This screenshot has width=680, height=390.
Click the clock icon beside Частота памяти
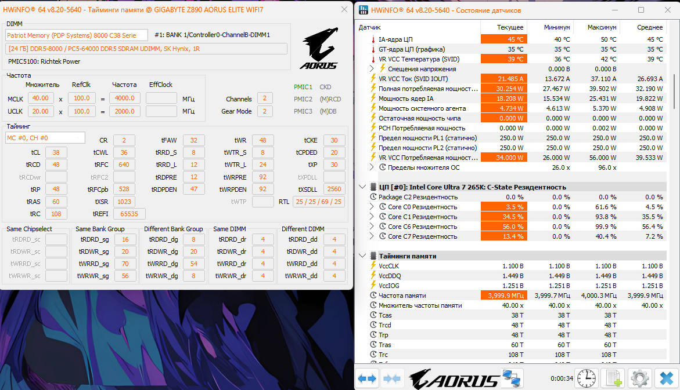[373, 295]
